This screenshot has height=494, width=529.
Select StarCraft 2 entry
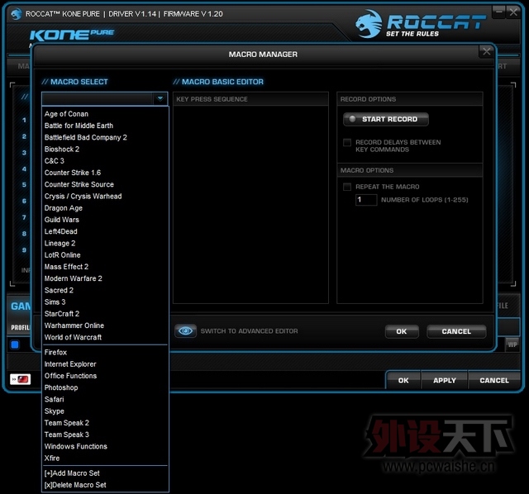pyautogui.click(x=105, y=314)
